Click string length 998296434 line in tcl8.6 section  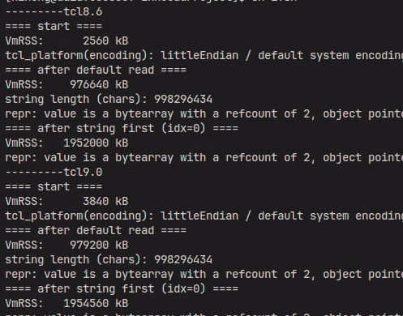(x=109, y=100)
